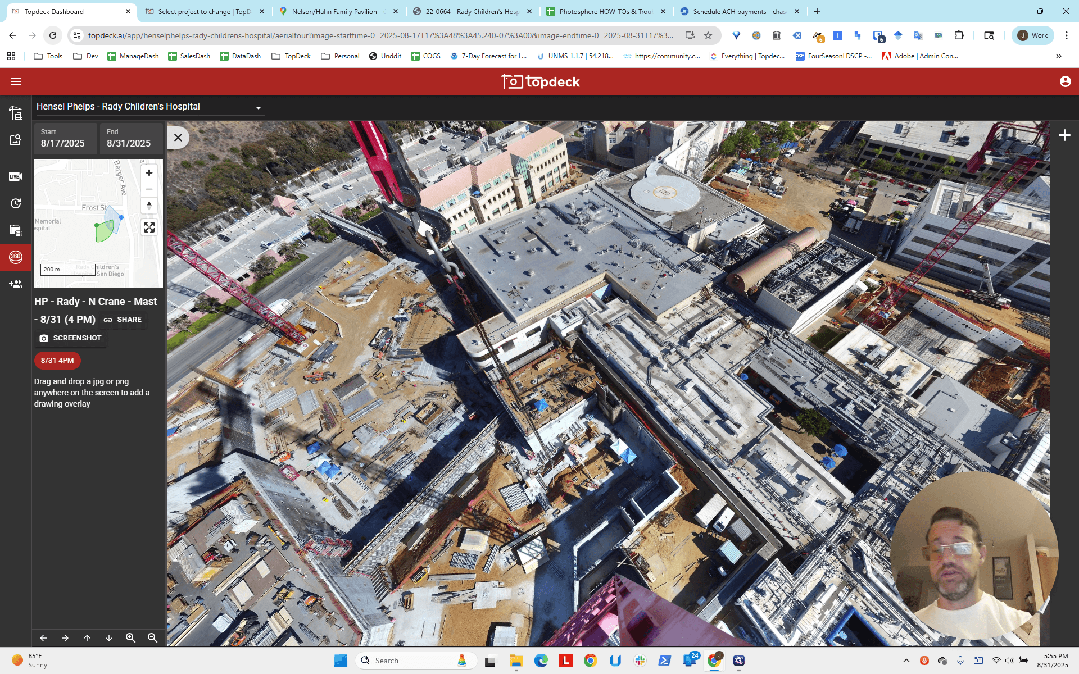Reset the mini map compass bearing
The image size is (1079, 674).
coord(149,205)
